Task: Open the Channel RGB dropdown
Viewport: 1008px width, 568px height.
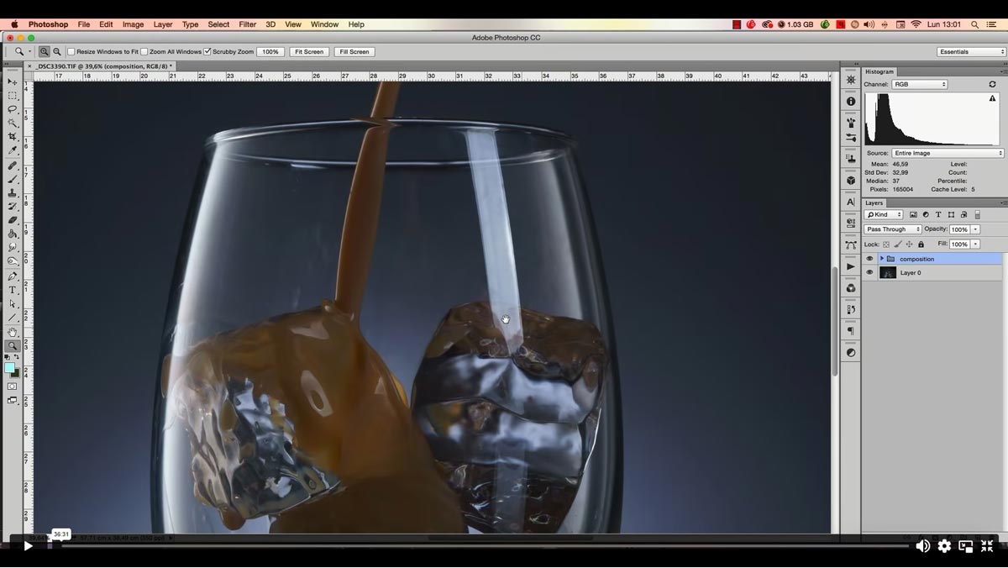Action: point(920,84)
